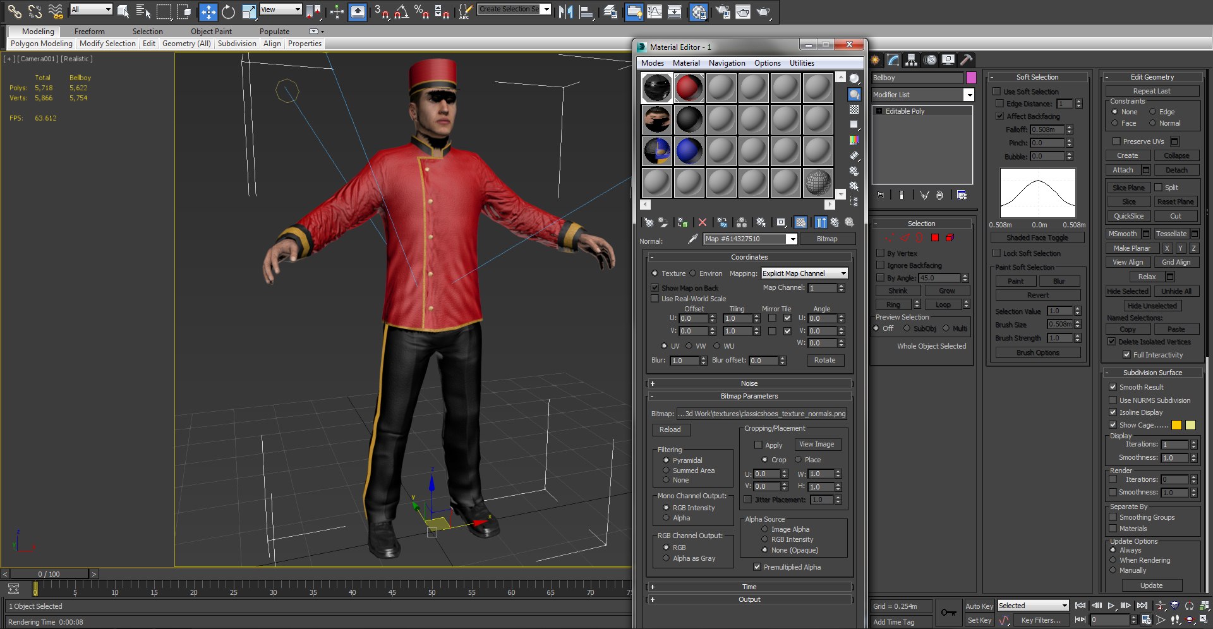This screenshot has width=1213, height=629.
Task: Toggle Backlight icon in Material Editor
Action: pyautogui.click(x=854, y=94)
